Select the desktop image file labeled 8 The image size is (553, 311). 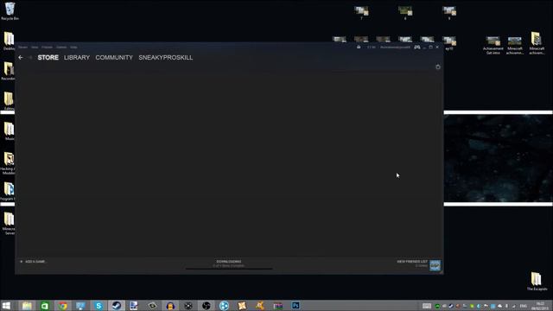[x=405, y=13]
